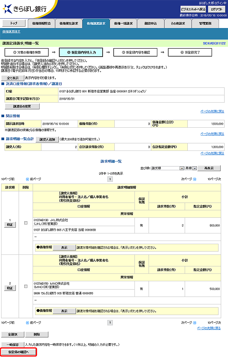Click 表示 button in JKL株式会社 債権情報

click(x=64, y=248)
